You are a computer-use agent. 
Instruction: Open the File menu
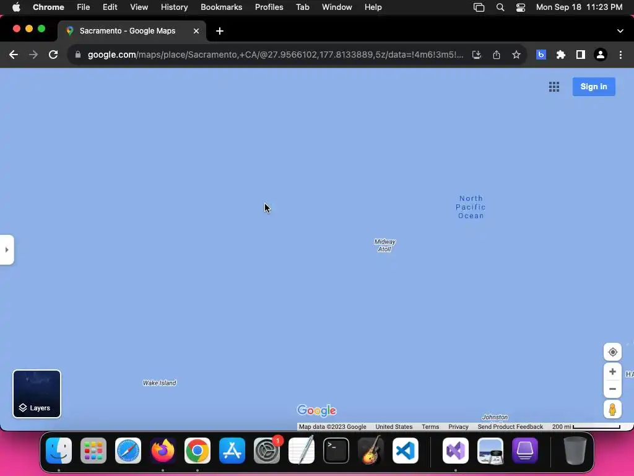click(84, 7)
